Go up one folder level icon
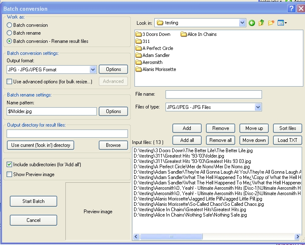305x245 pixels. 261,23
